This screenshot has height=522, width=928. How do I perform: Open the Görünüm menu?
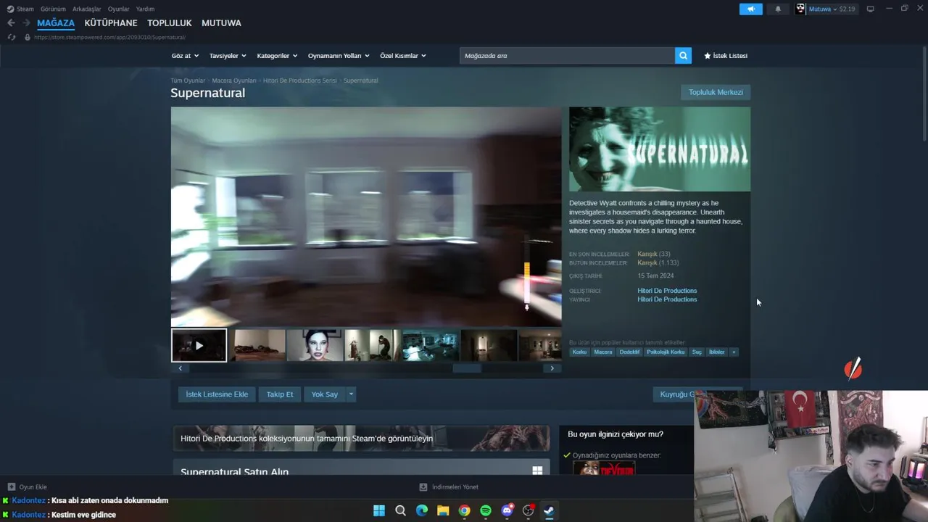[x=53, y=9]
